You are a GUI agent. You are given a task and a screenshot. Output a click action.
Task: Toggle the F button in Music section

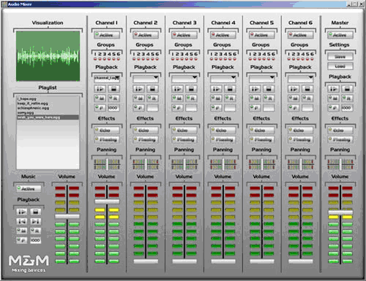coord(22,240)
